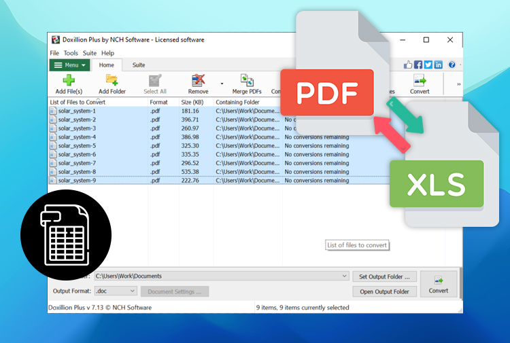Image resolution: width=510 pixels, height=343 pixels.
Task: Click the size value 222.76
Action: (x=190, y=180)
